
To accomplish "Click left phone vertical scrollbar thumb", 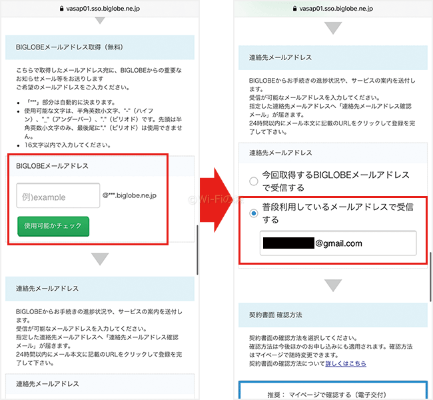I will click(197, 250).
